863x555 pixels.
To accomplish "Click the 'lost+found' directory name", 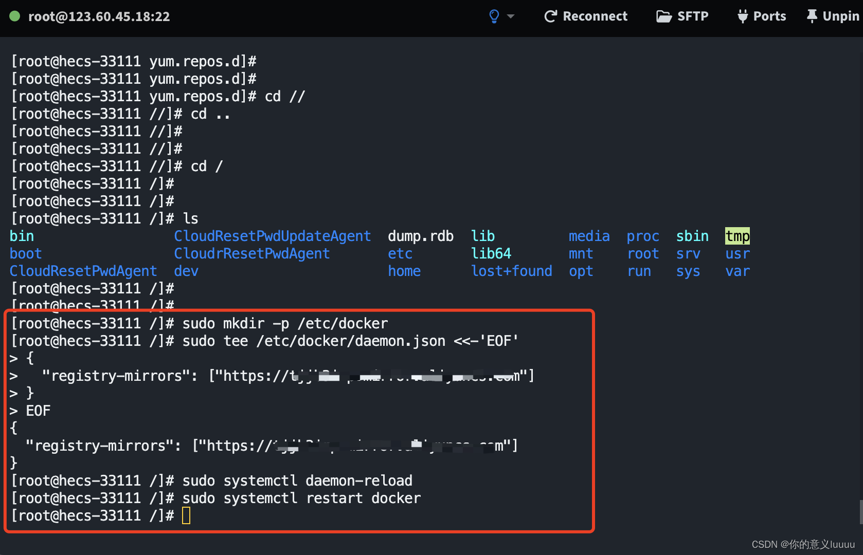I will pos(512,271).
